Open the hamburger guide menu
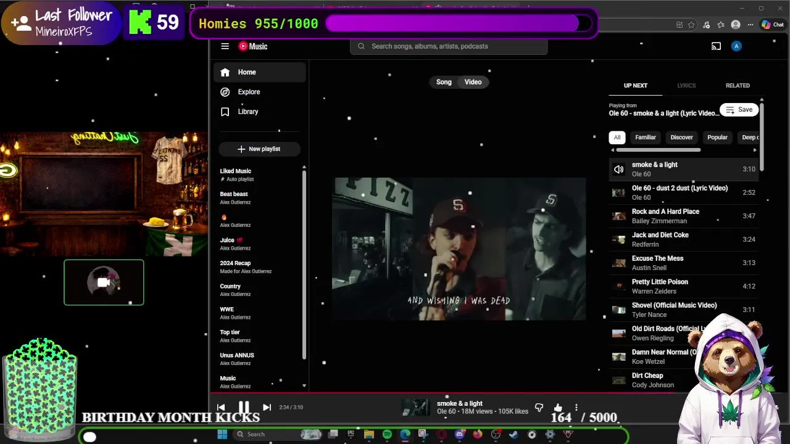 pos(225,46)
